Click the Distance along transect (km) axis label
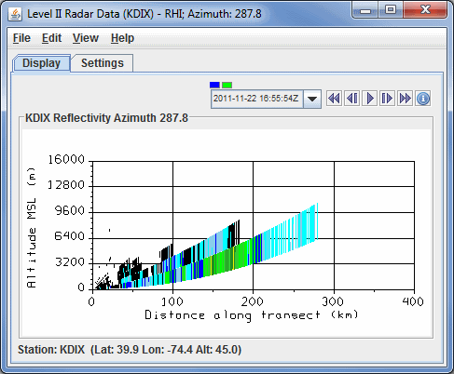The height and width of the screenshot is (374, 454). click(252, 315)
